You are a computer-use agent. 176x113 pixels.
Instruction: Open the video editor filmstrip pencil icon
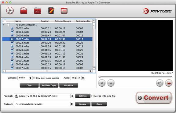(51, 11)
